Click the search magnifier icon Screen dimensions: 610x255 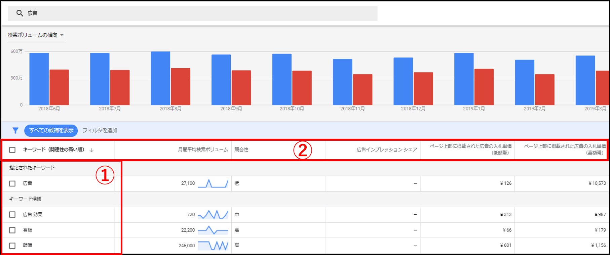pos(20,13)
